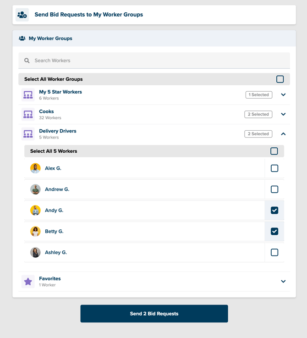Viewport: 307px width, 338px height.
Task: Expand the Favorites group chevron
Action: point(283,281)
